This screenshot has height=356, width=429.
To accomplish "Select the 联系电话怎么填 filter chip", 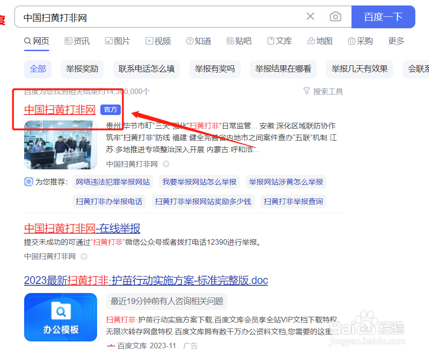I will (x=146, y=69).
